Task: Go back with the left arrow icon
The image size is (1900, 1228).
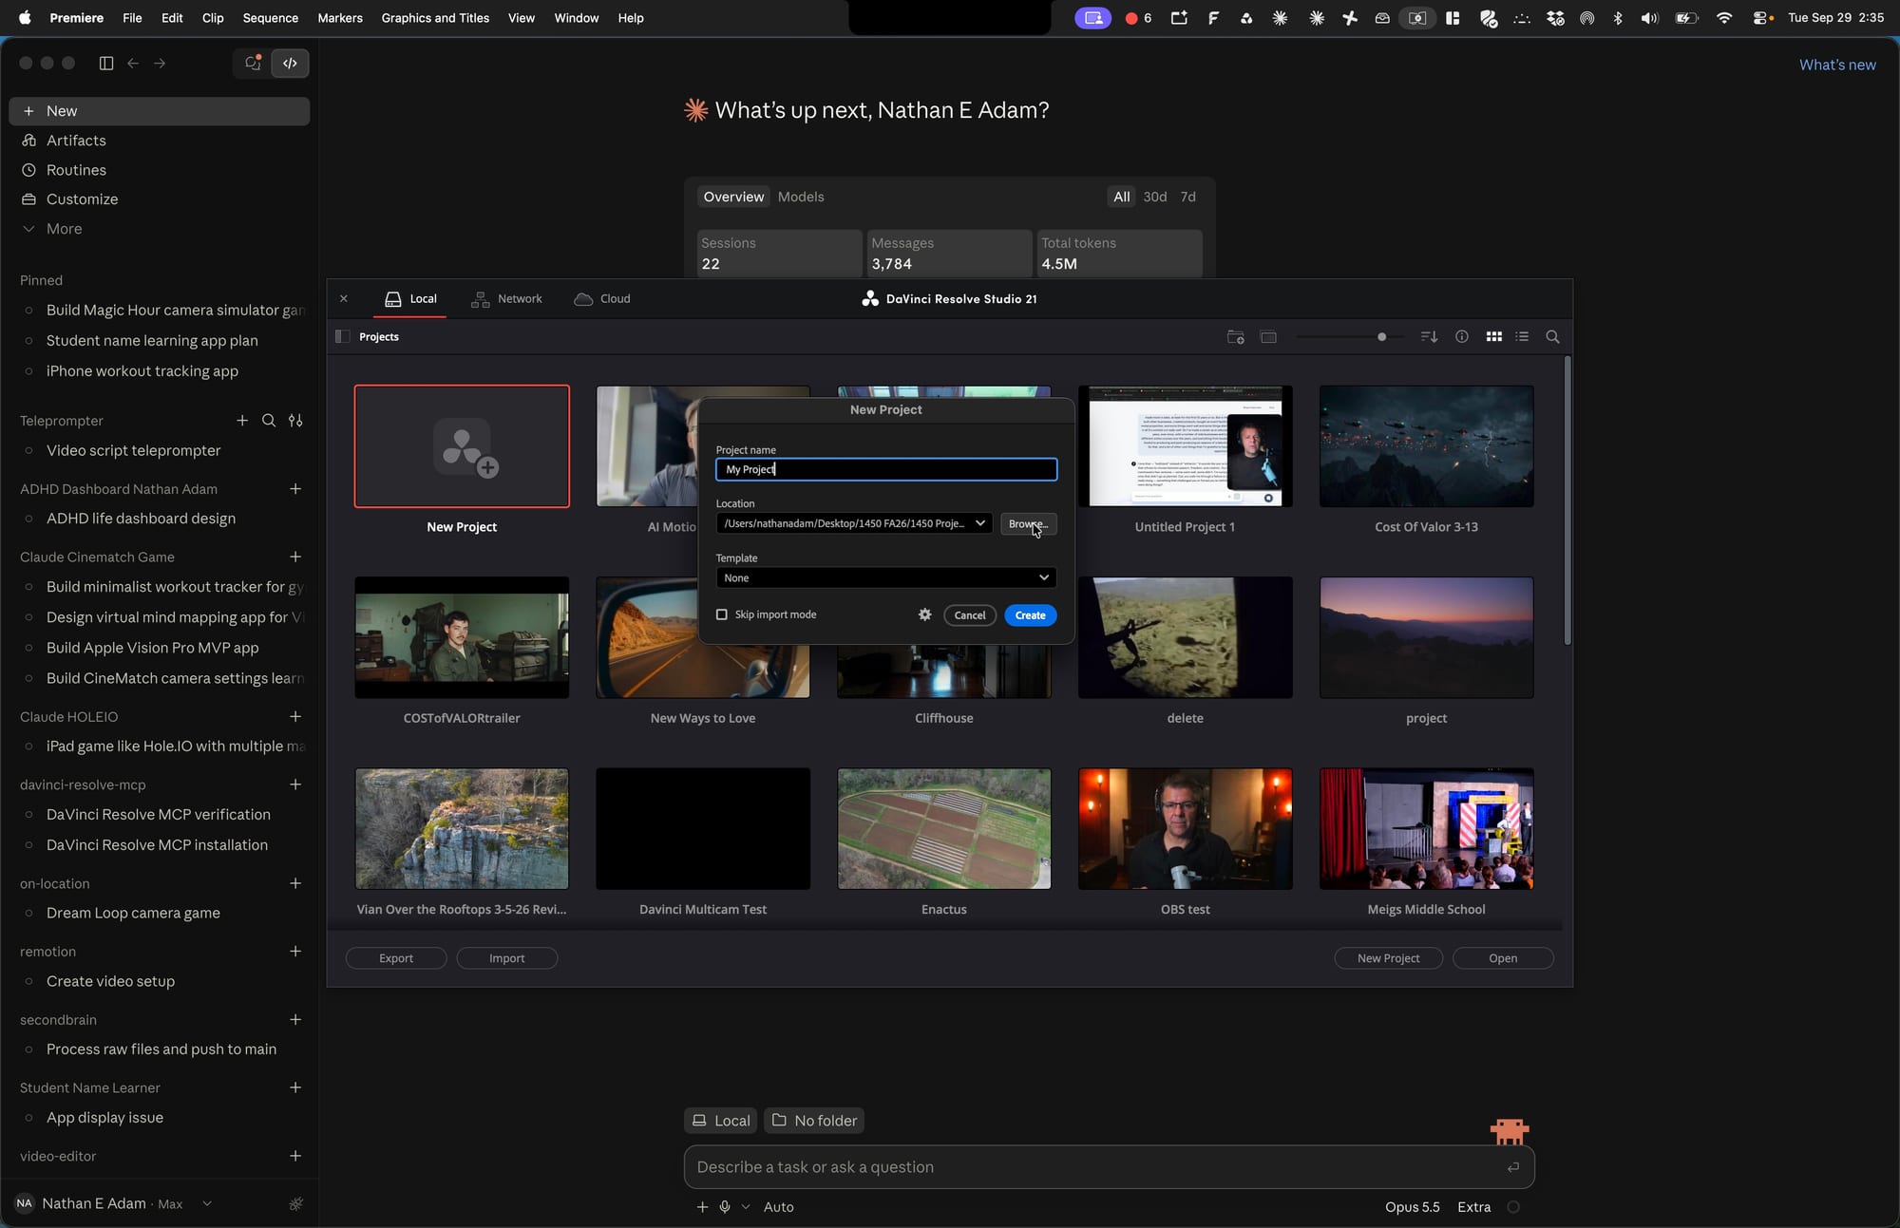Action: click(x=133, y=64)
